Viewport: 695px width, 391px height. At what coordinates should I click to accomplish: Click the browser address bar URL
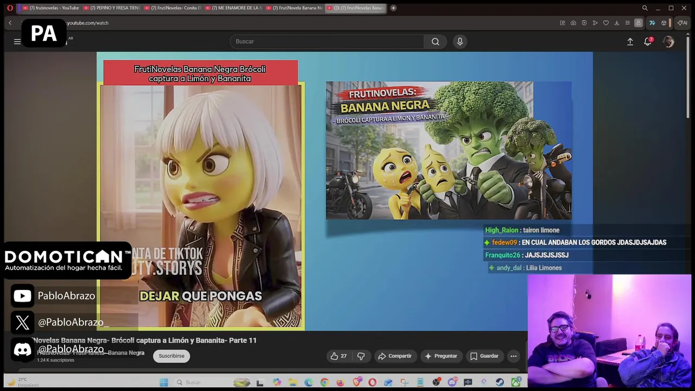click(x=87, y=23)
